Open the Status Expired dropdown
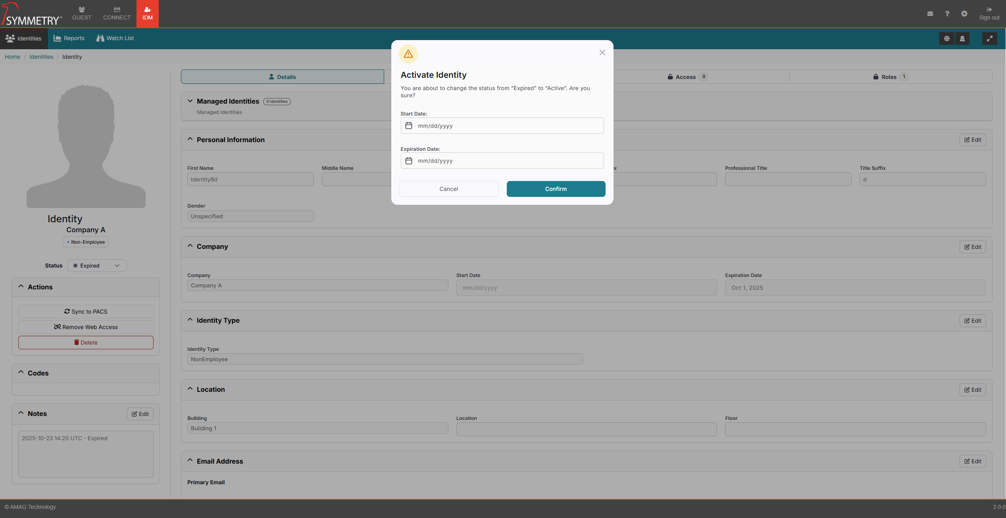This screenshot has height=518, width=1006. 97,266
